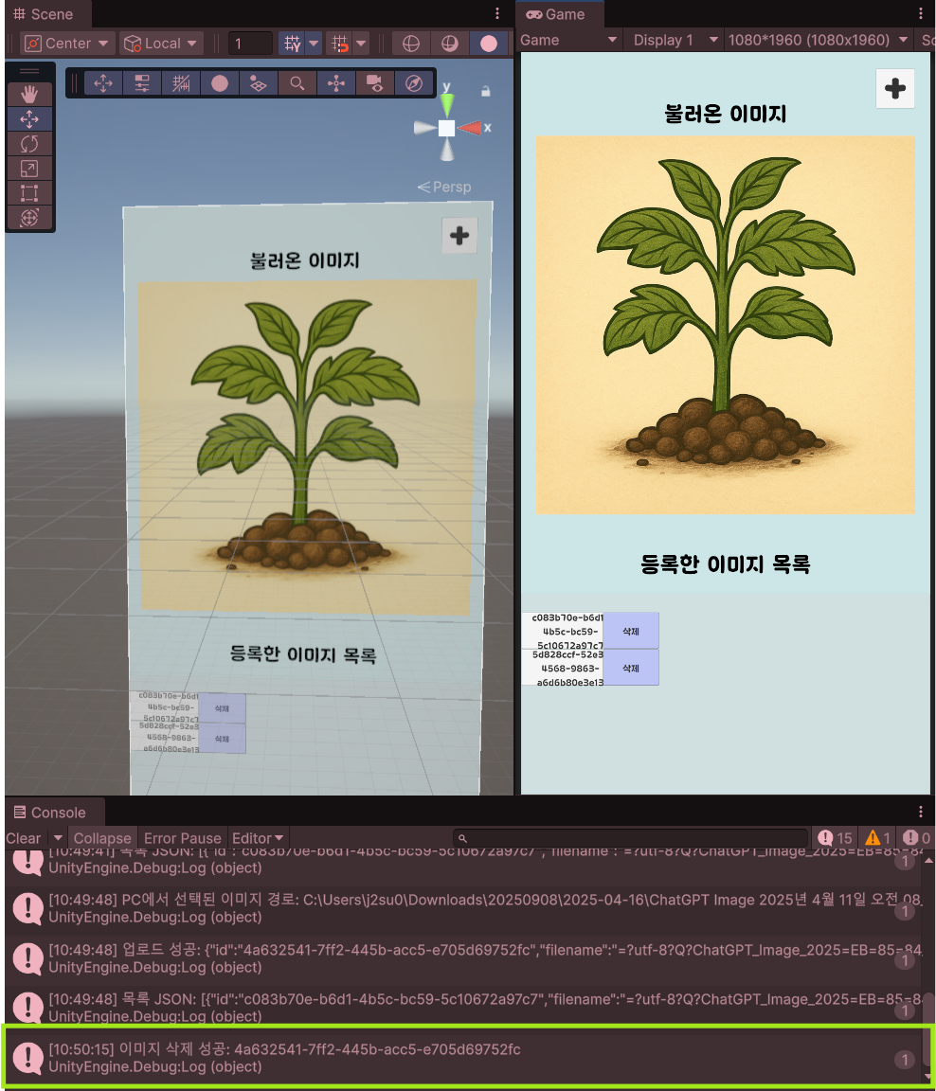Click the plant image in Game view
This screenshot has height=1091, width=936.
[725, 325]
